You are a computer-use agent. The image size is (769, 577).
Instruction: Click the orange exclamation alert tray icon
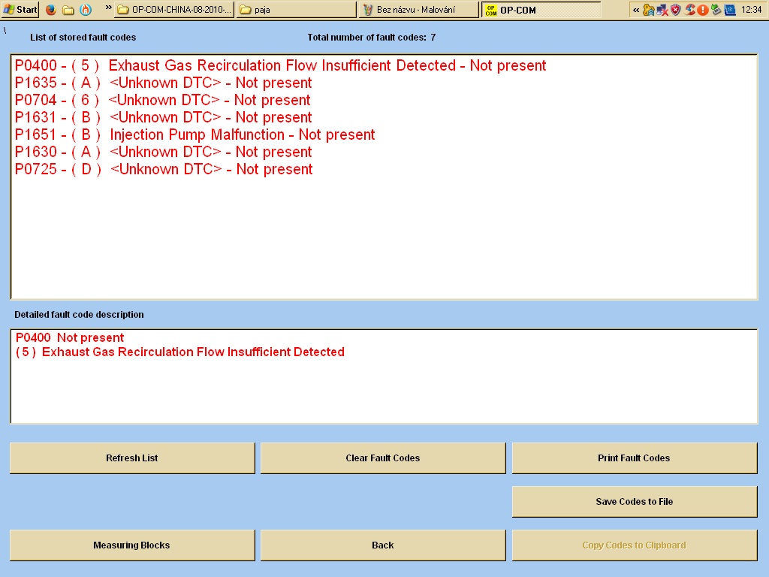(702, 10)
